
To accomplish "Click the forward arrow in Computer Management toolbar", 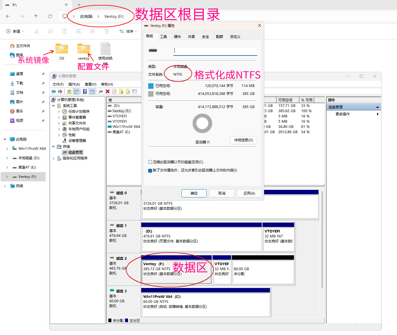I will point(60,92).
